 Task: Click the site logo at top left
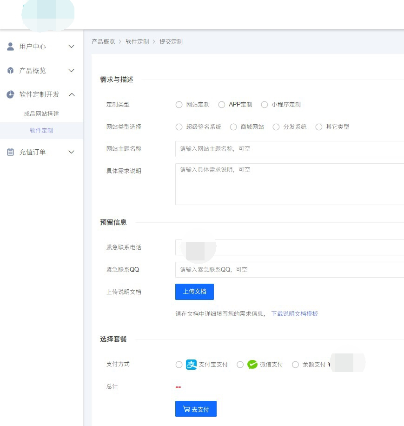point(48,15)
